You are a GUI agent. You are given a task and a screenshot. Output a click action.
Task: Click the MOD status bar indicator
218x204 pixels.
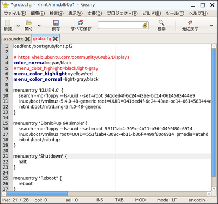[140, 200]
